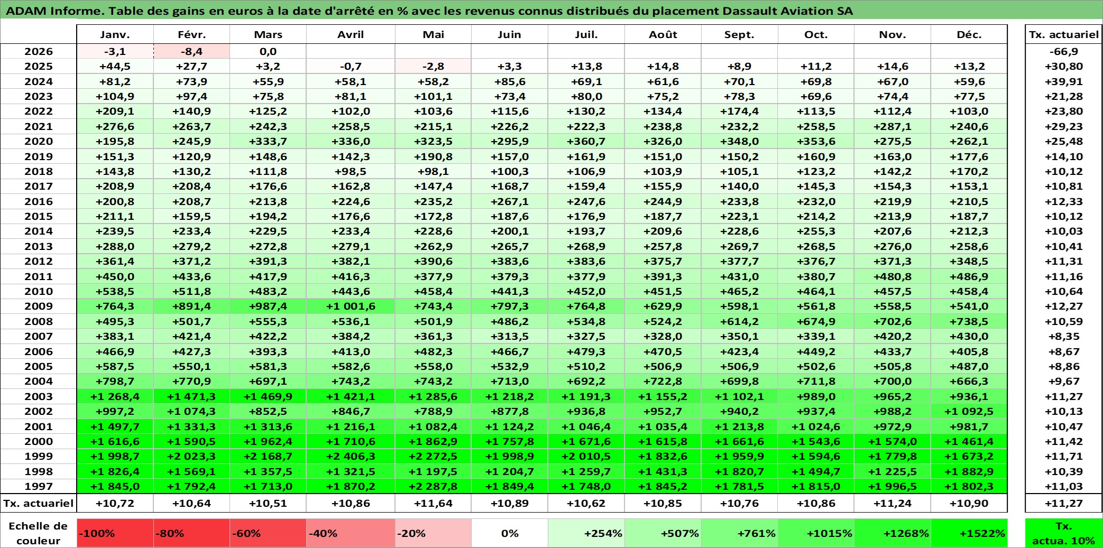
Task: Click the 'Tx. actua. 10%' green box
Action: pos(1064,533)
